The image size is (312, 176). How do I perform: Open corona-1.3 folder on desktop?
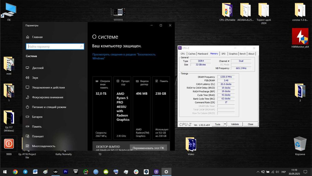tap(300, 12)
